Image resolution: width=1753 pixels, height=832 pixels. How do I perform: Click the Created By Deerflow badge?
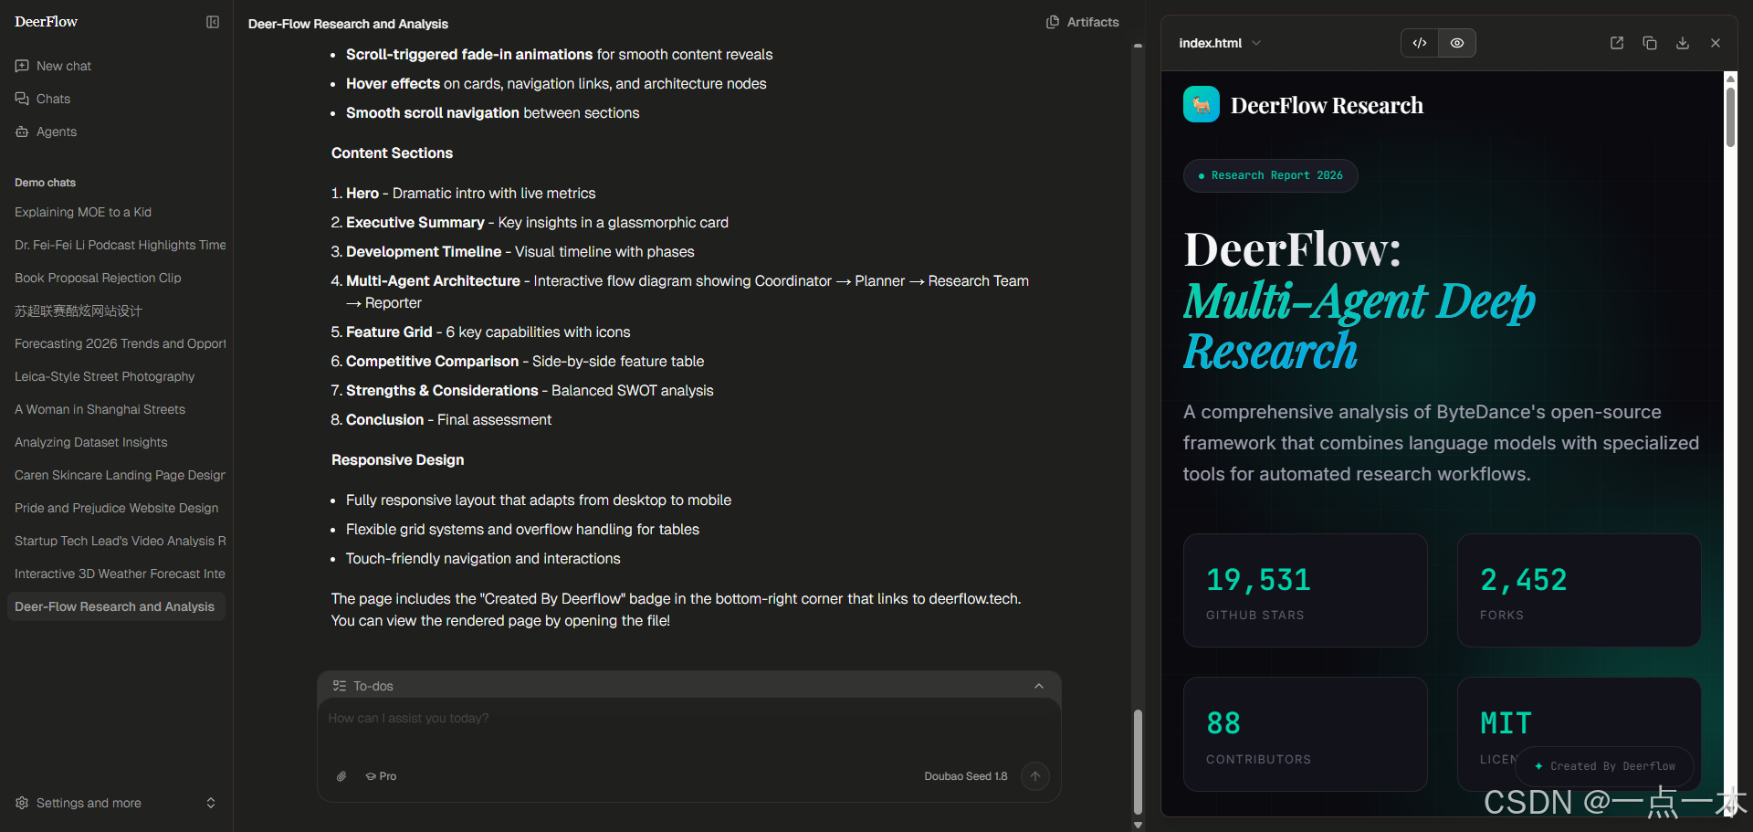(x=1605, y=766)
